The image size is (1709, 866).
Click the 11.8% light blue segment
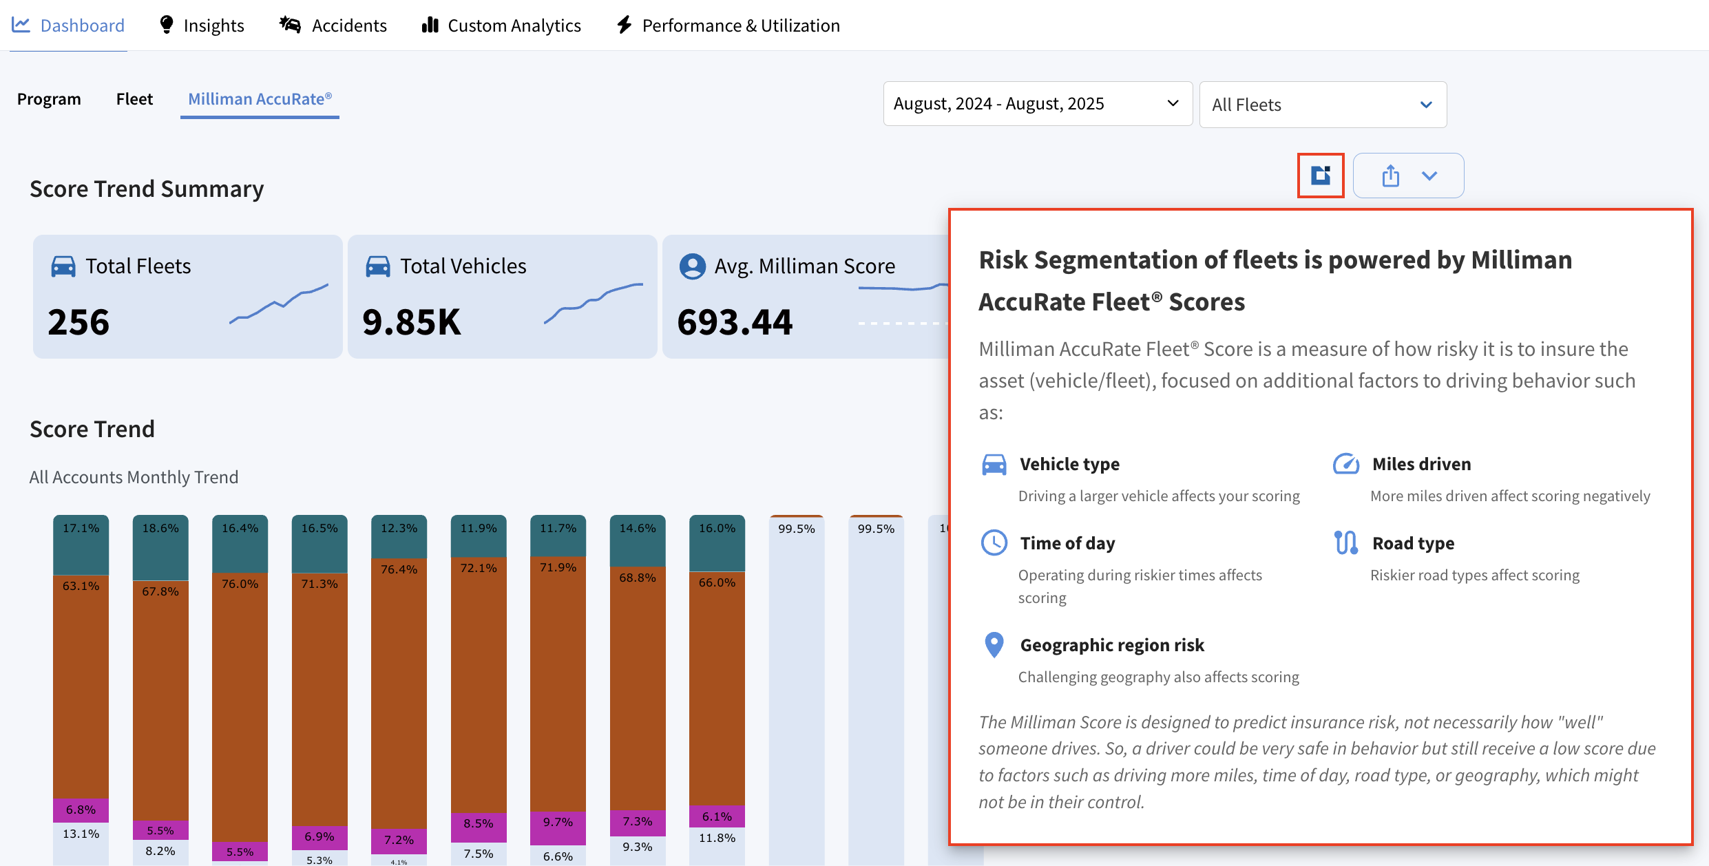pos(717,846)
